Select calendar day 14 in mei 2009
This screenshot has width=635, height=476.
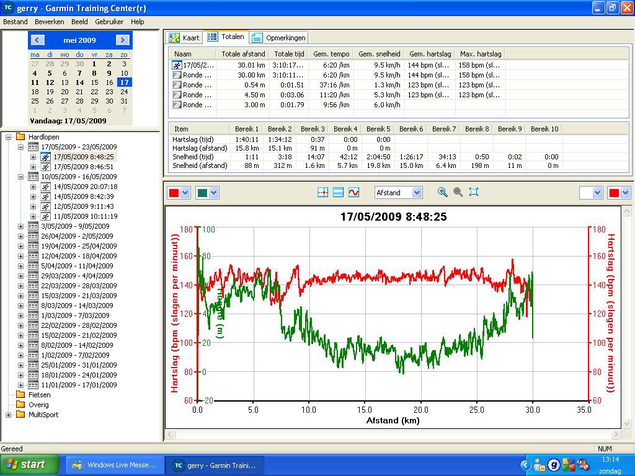[79, 82]
